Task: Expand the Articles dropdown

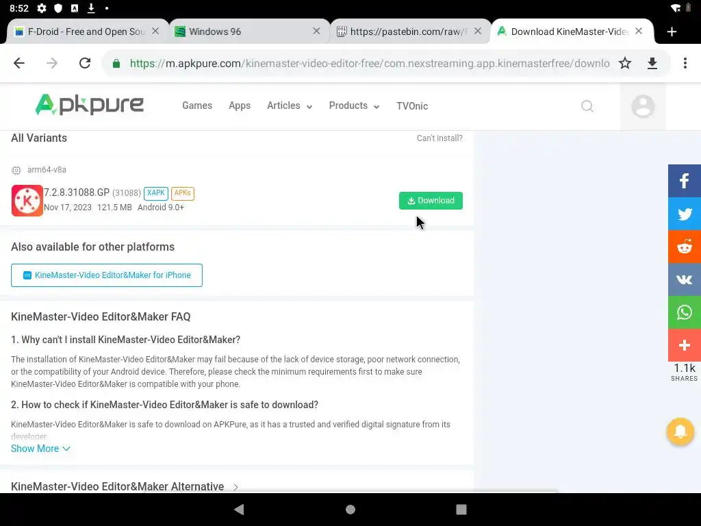Action: (290, 105)
